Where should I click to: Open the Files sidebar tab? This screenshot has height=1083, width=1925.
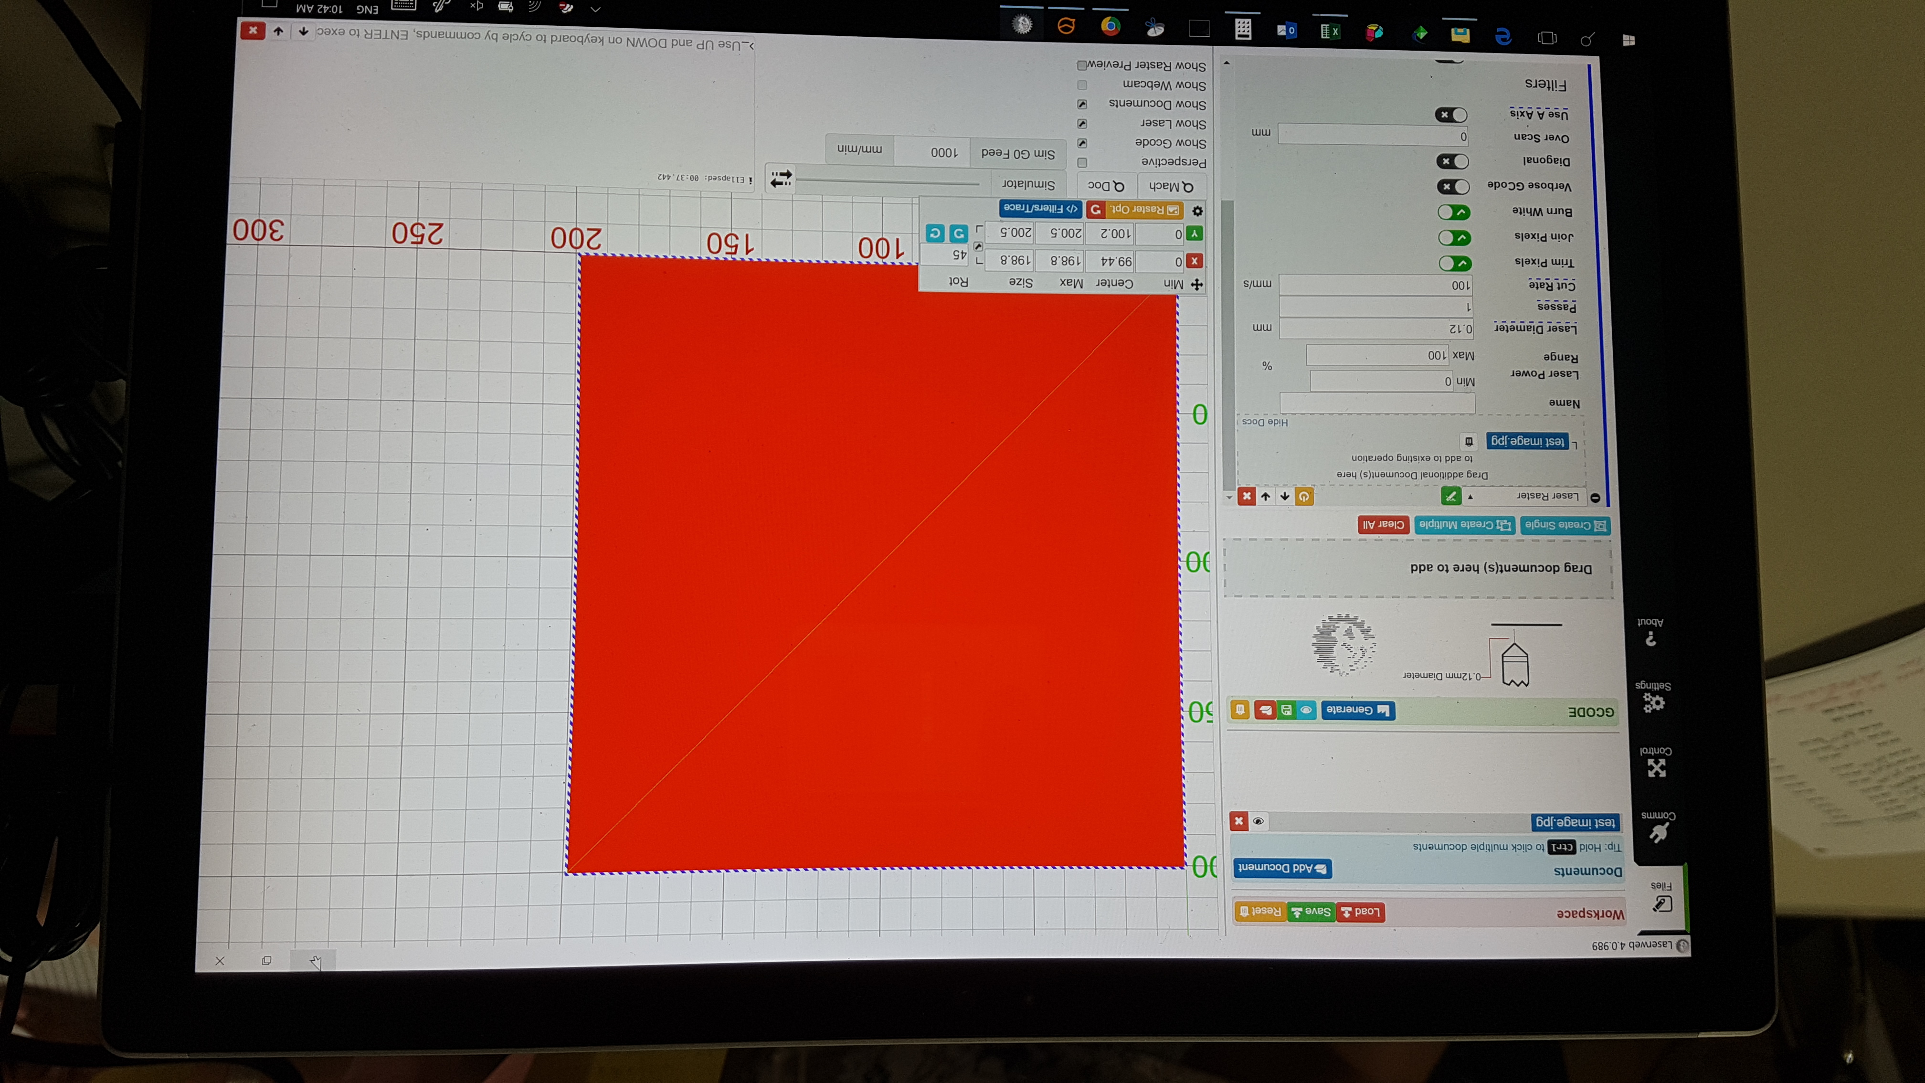[1661, 896]
